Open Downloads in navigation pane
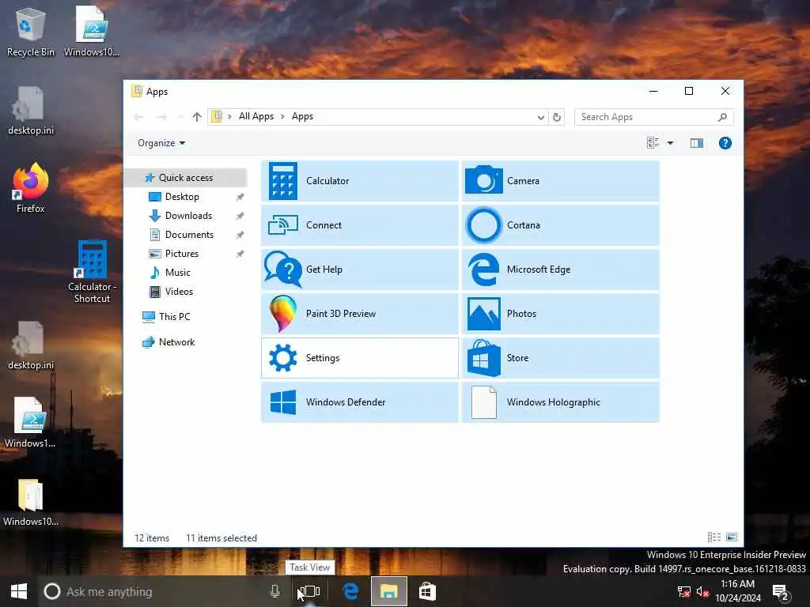 coord(188,216)
